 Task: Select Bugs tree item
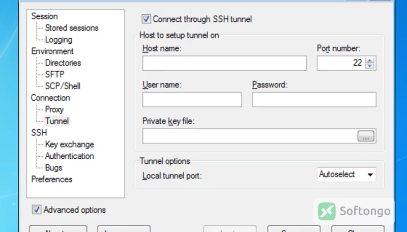(53, 168)
